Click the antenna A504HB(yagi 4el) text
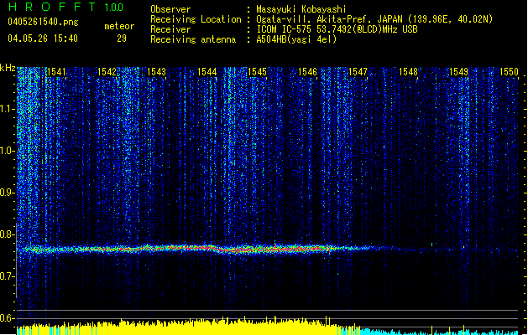This screenshot has height=335, width=528. coord(296,39)
